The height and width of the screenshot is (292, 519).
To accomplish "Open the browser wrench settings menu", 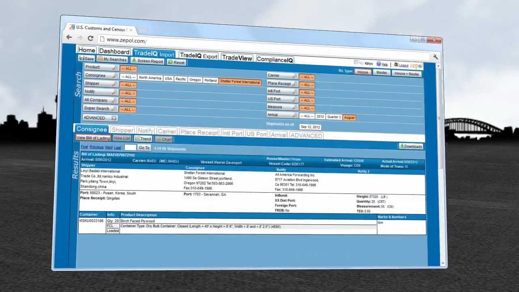I will tap(435, 57).
